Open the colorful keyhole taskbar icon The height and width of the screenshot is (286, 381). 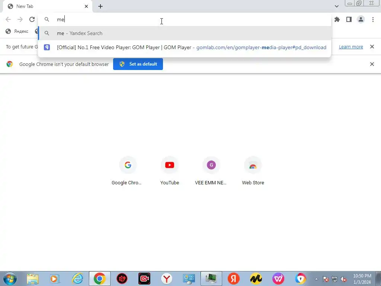301,279
